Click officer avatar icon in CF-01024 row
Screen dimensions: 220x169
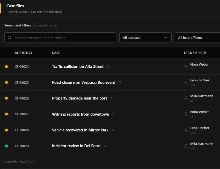pyautogui.click(x=186, y=67)
